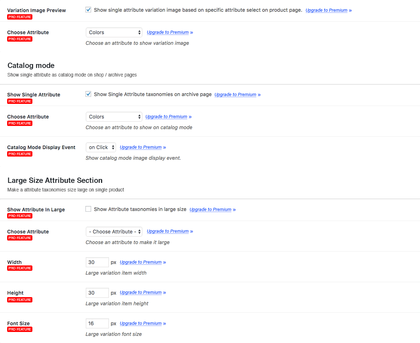Click Upgrade to Premium link in Font Size row

coord(141,323)
